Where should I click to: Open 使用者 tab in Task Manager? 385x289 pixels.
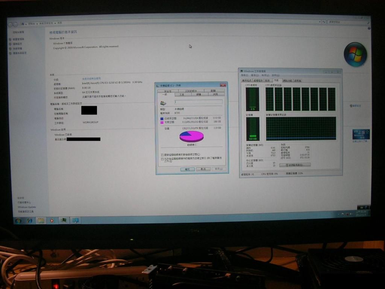(x=298, y=81)
